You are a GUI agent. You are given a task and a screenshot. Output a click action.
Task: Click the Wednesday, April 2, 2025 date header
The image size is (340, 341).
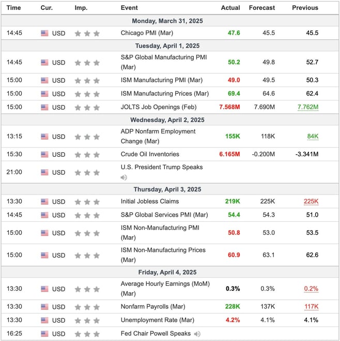(x=167, y=120)
